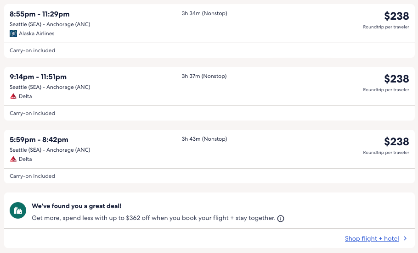Click the green flight + hotel package icon
The height and width of the screenshot is (253, 418).
(18, 211)
